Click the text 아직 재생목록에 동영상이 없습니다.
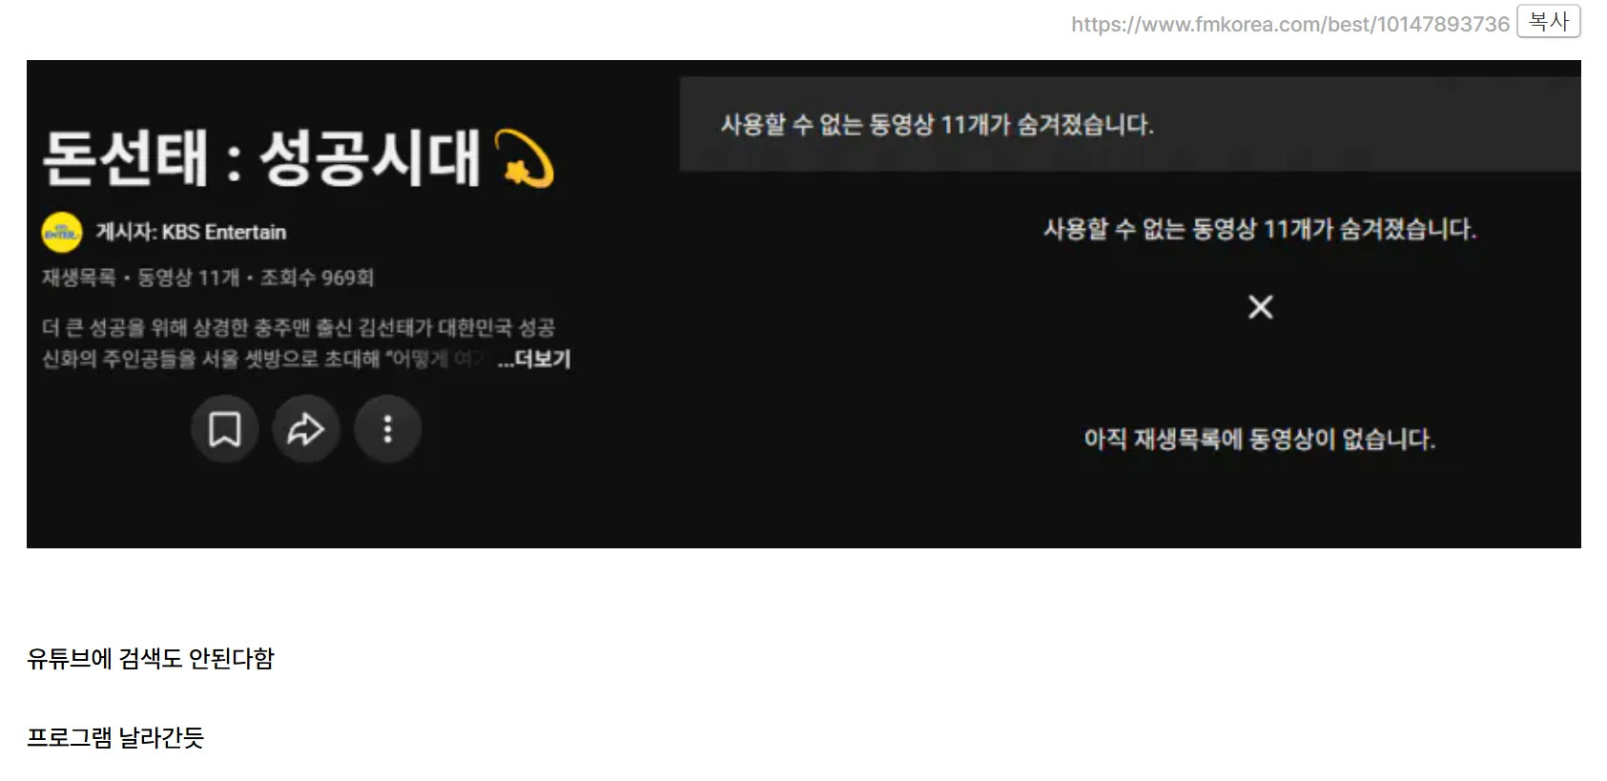 click(1260, 439)
